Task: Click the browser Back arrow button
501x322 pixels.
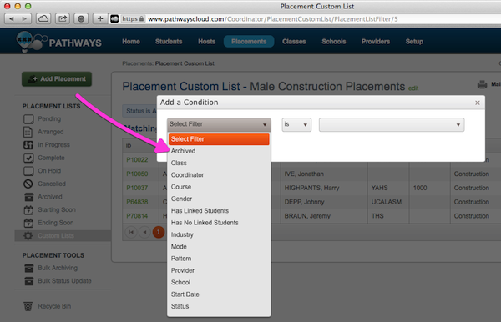Action: click(x=11, y=19)
